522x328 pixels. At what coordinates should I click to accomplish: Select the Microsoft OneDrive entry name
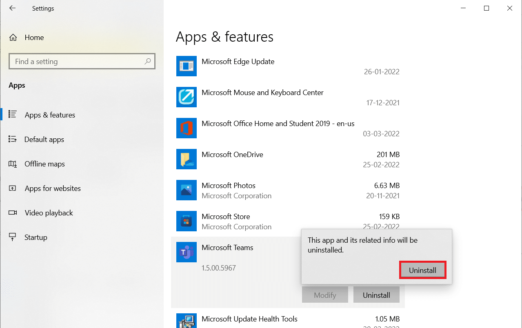click(x=232, y=155)
